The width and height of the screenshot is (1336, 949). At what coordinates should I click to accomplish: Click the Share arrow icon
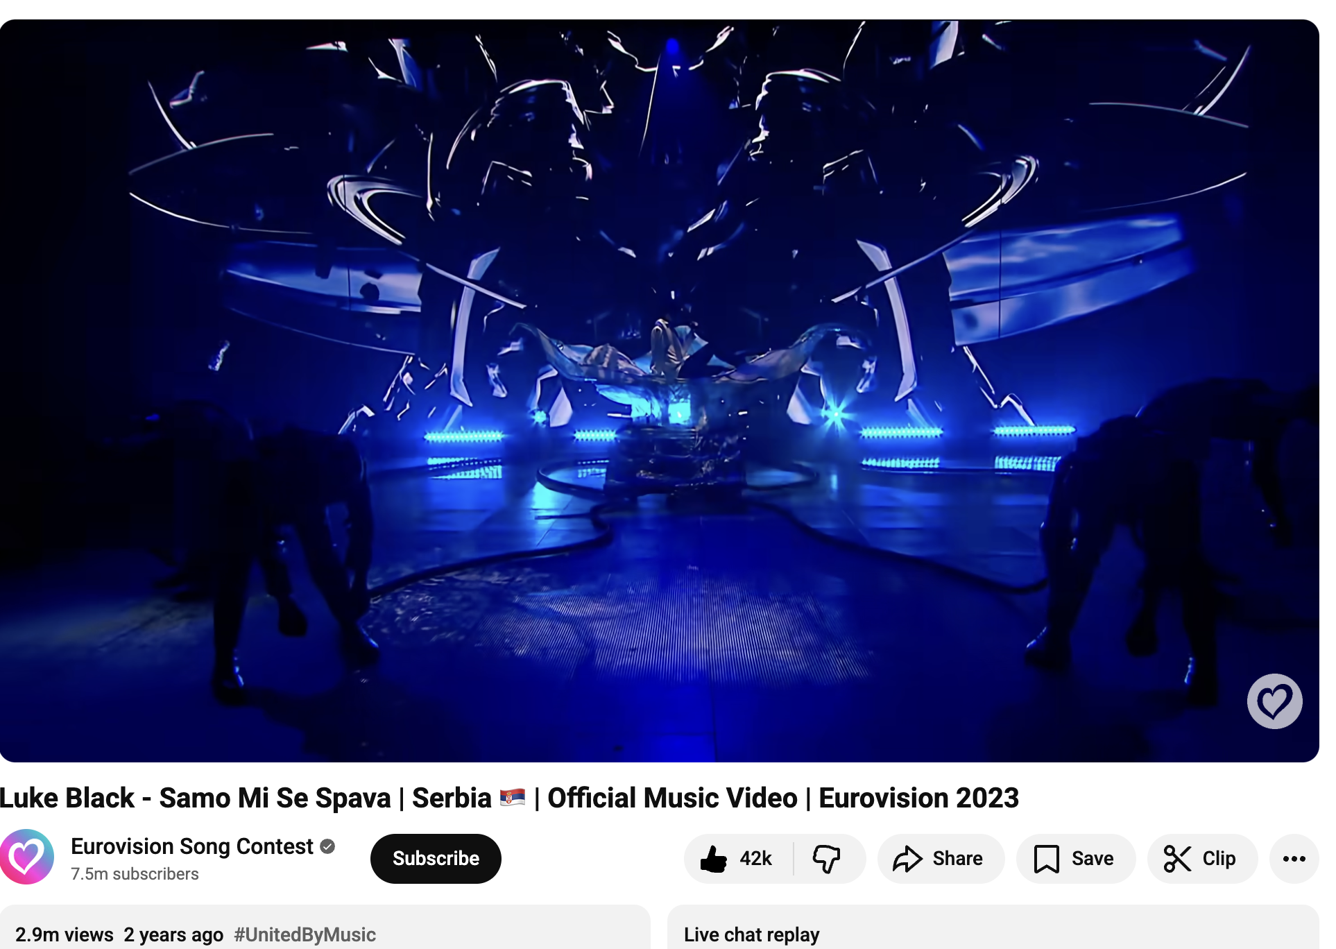coord(907,859)
